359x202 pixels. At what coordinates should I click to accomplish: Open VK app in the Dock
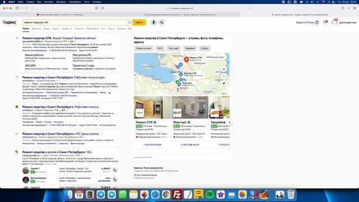(x=112, y=195)
